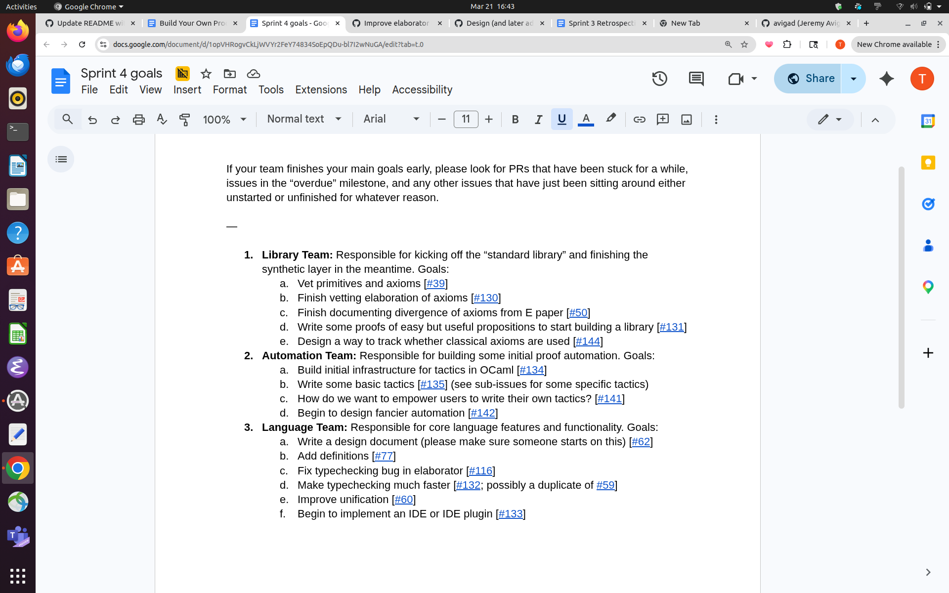Toggle underline formatting
The height and width of the screenshot is (593, 949).
coord(561,119)
